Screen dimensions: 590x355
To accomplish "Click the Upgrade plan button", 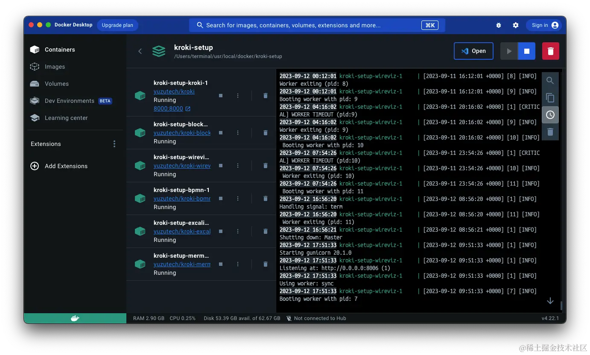I will (117, 25).
